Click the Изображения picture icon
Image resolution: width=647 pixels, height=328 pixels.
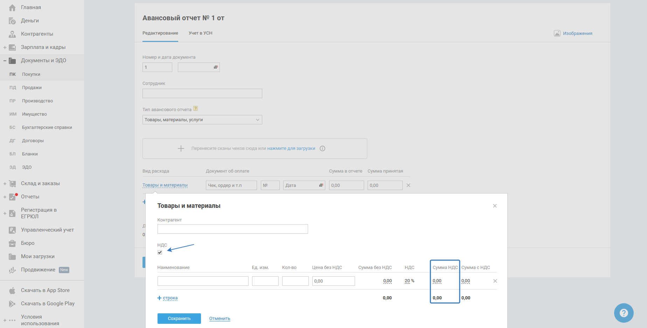[557, 33]
